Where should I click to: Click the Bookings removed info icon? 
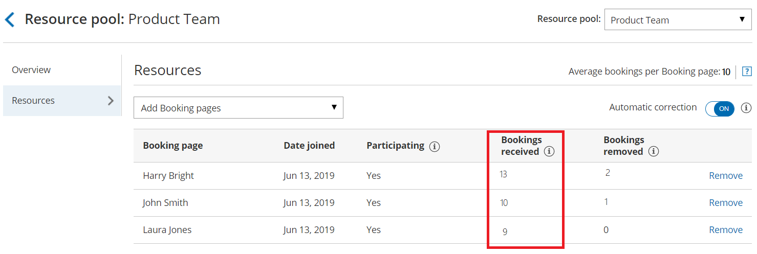(653, 152)
